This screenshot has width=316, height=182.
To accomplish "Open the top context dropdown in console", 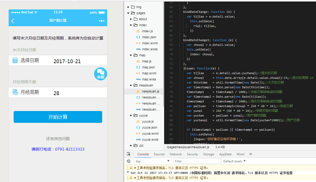I will click(x=152, y=161).
